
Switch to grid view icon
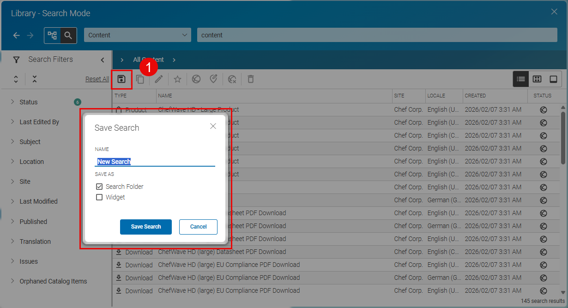click(x=537, y=79)
